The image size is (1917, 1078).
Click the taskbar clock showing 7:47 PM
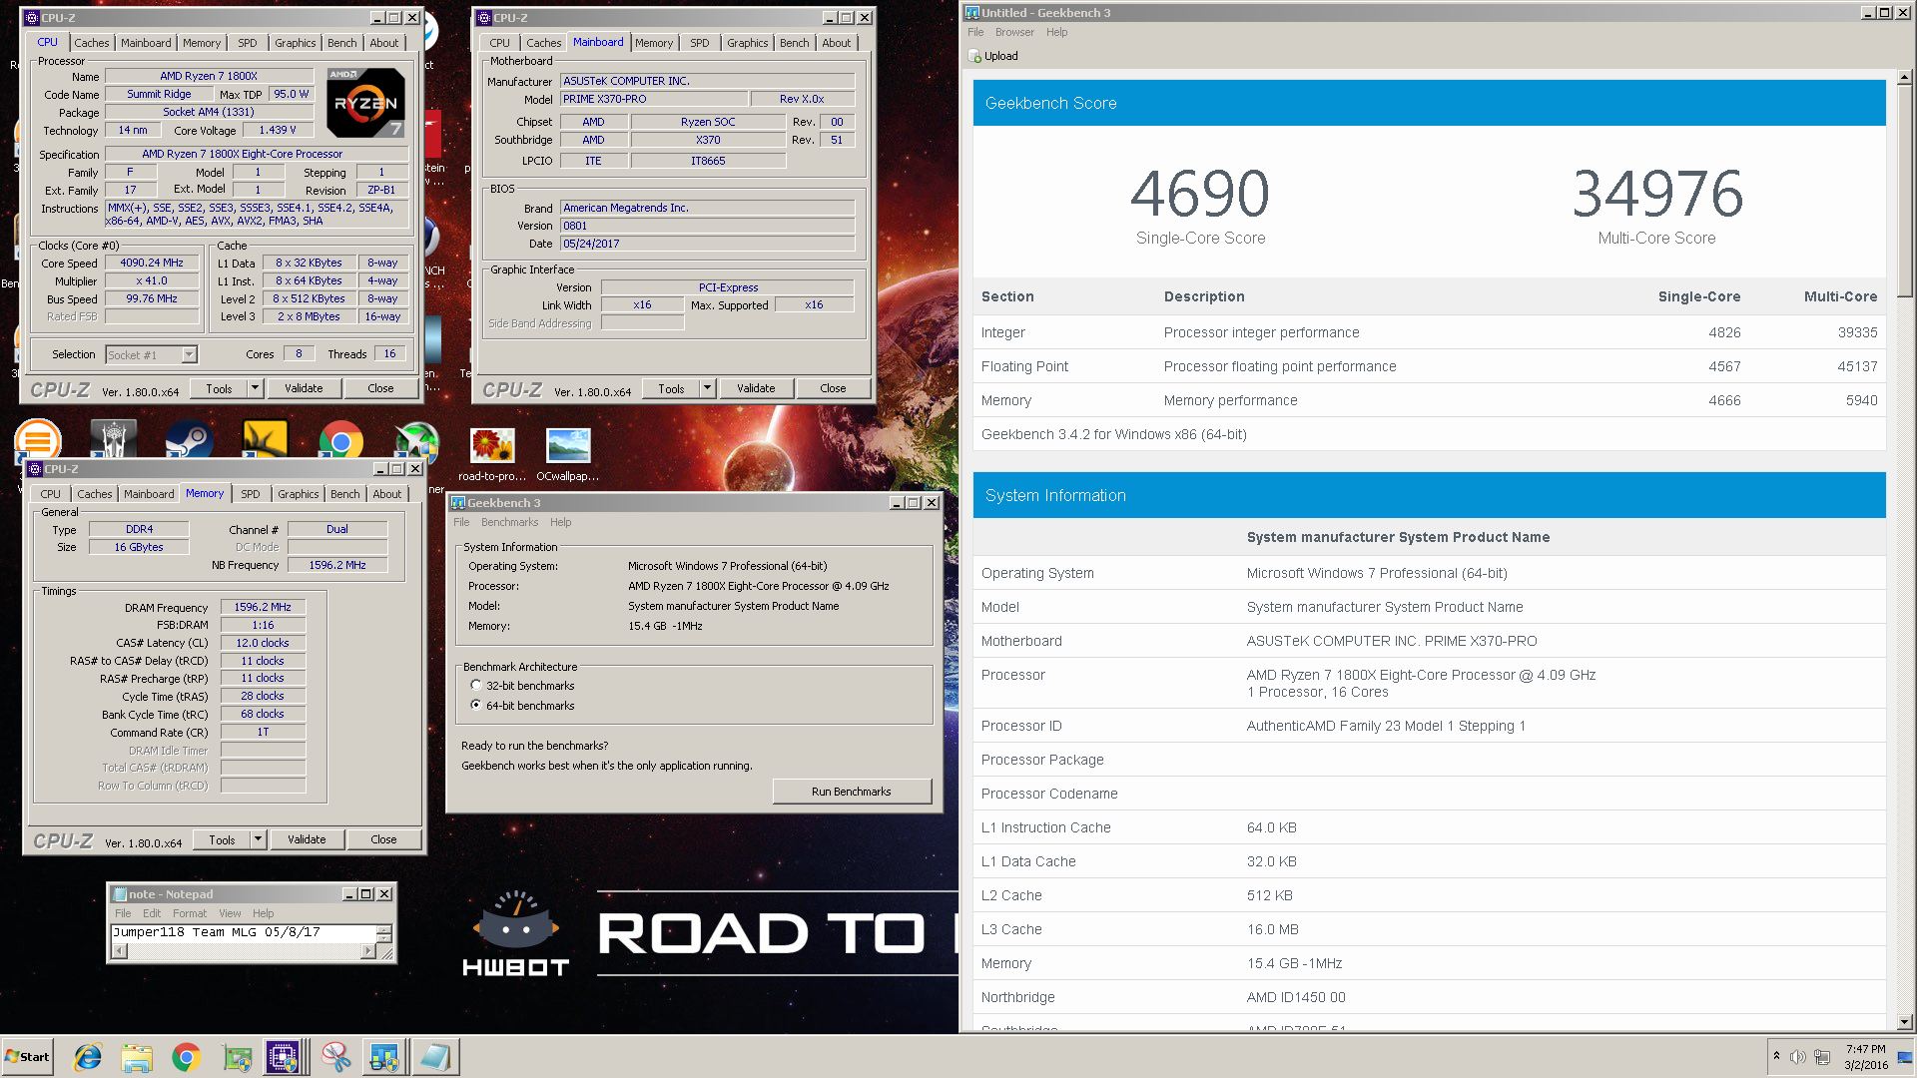(x=1865, y=1056)
